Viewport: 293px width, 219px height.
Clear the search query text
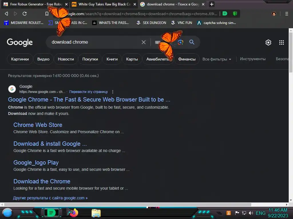pos(144,42)
